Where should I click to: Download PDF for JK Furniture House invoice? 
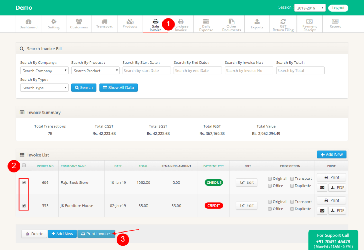coord(337,210)
